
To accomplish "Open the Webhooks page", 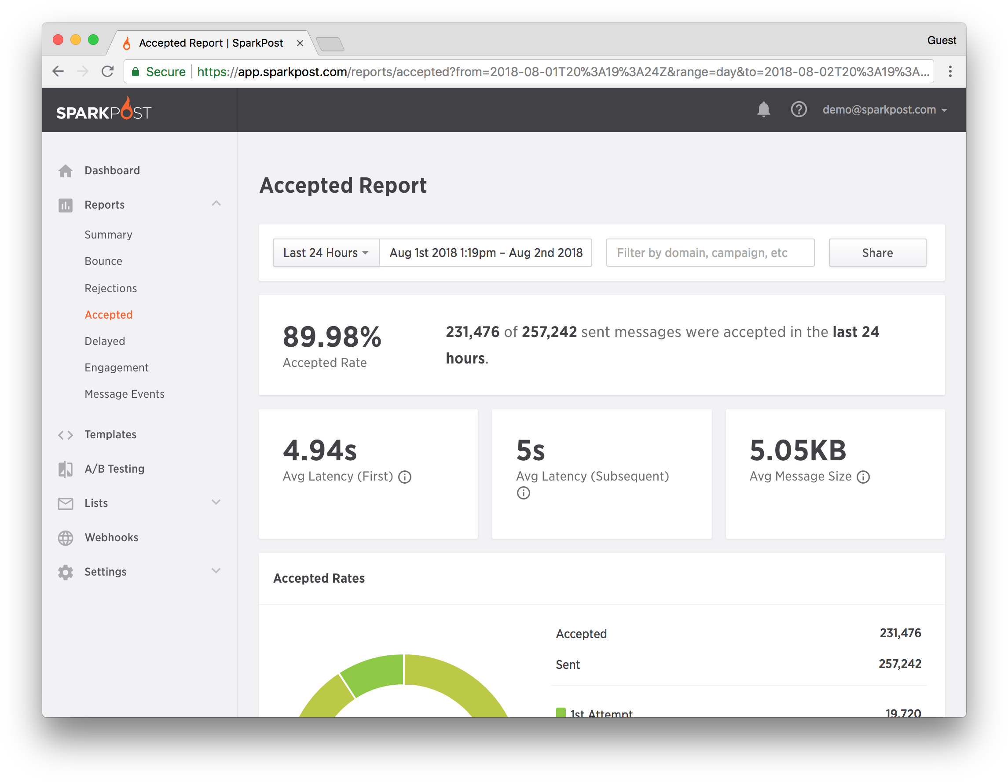I will click(111, 537).
